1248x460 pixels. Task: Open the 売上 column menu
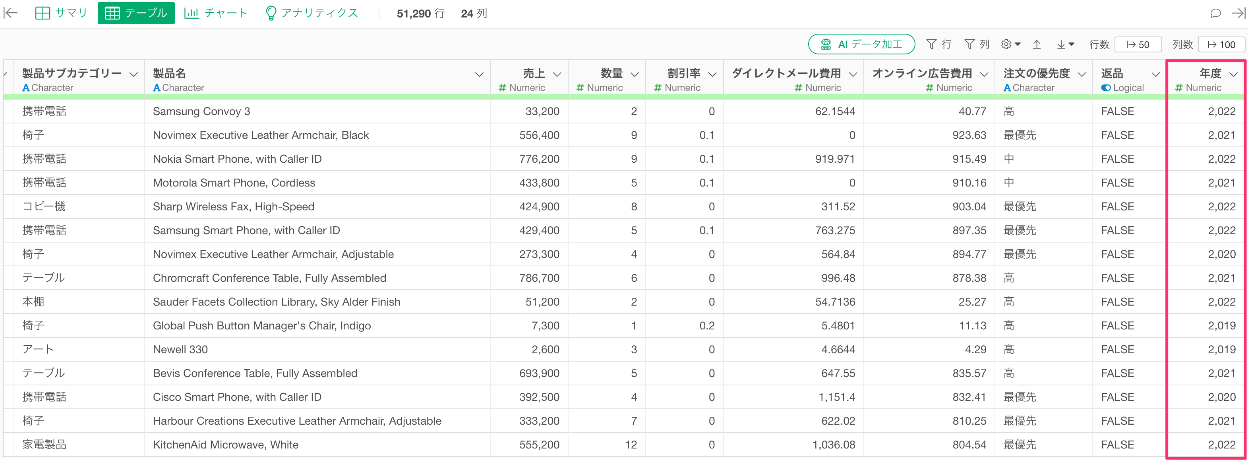[557, 75]
